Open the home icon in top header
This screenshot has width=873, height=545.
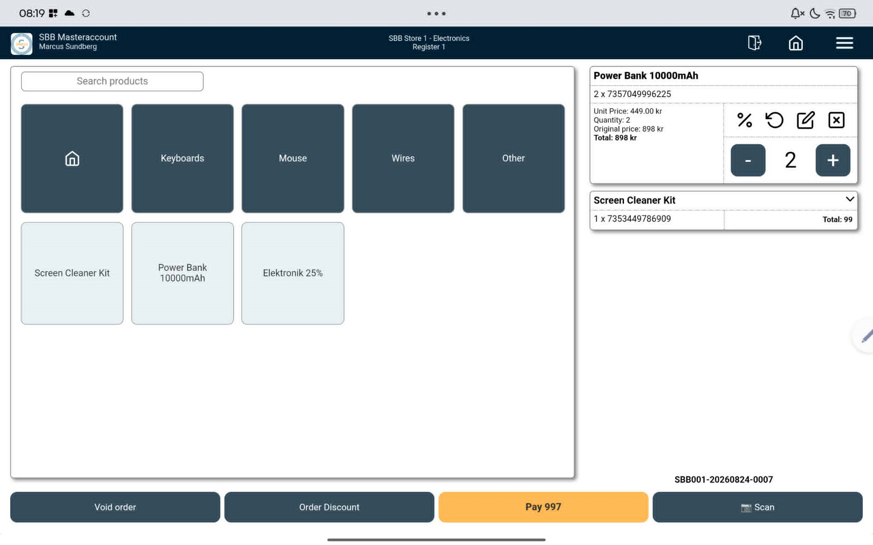(795, 43)
